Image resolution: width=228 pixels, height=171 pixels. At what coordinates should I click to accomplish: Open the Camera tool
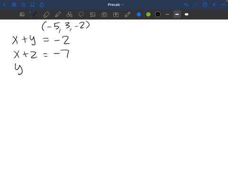(x=104, y=15)
